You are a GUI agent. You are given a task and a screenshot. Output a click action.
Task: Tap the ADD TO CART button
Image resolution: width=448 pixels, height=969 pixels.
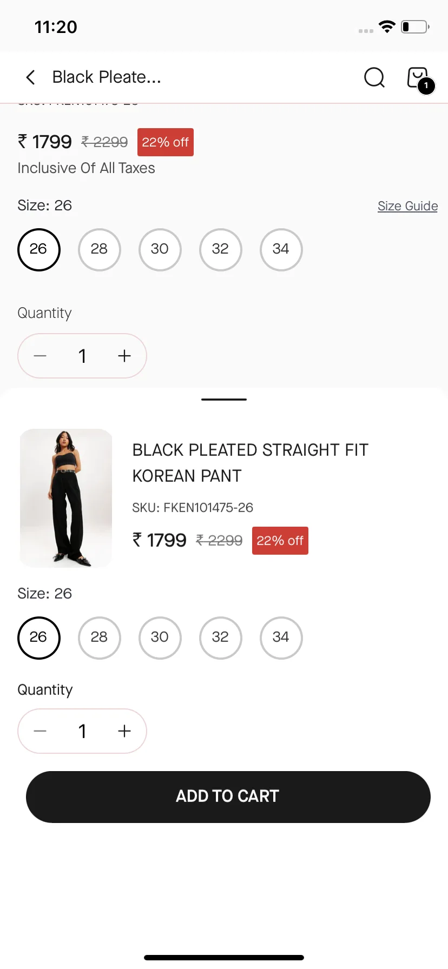228,797
